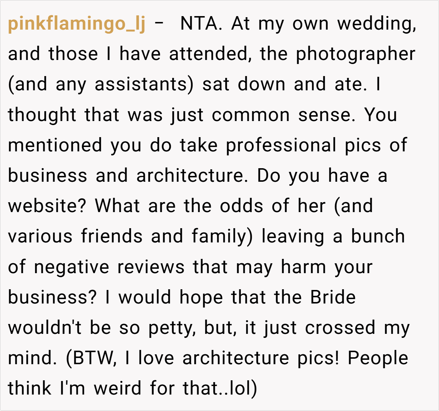Click the word "People" in the comment
439x411 pixels.
click(x=378, y=358)
